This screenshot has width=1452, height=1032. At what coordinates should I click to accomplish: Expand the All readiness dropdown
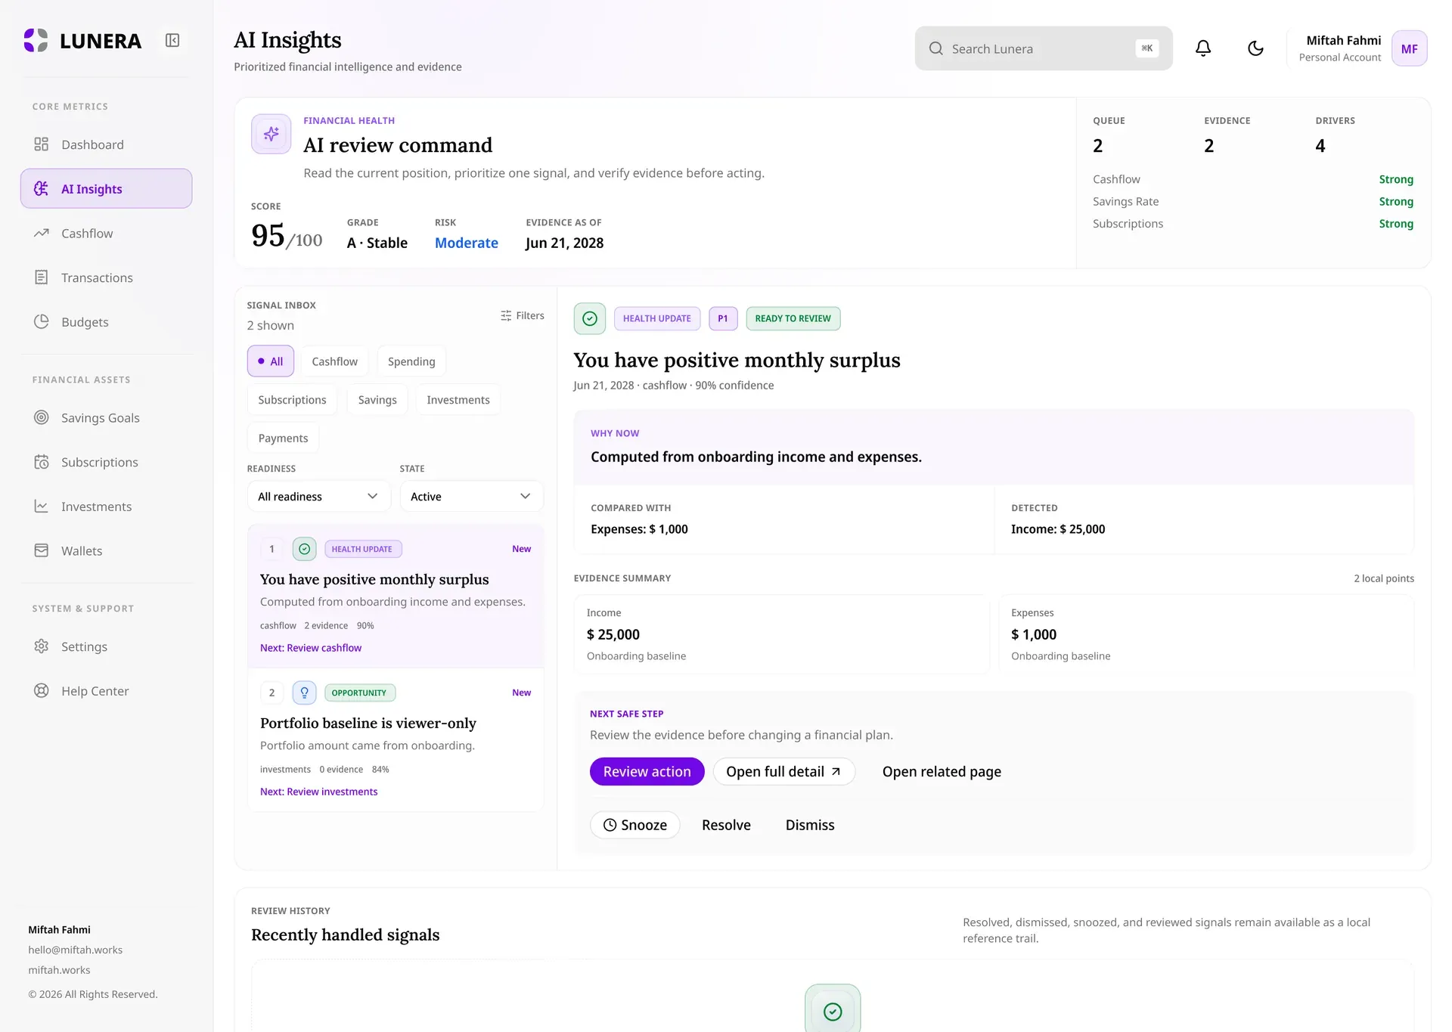click(318, 496)
